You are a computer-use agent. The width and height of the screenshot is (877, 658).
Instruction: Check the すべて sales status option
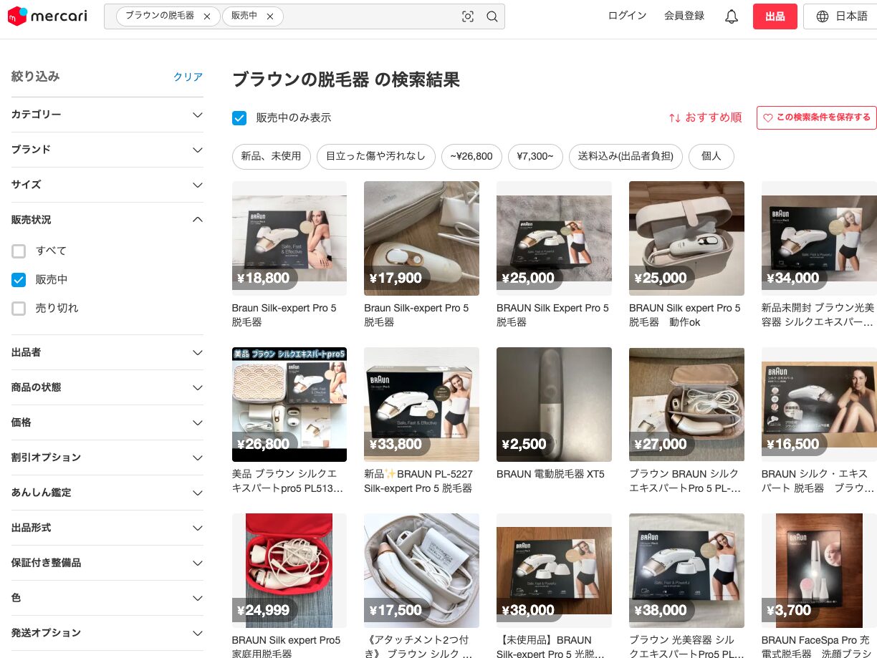pyautogui.click(x=19, y=251)
